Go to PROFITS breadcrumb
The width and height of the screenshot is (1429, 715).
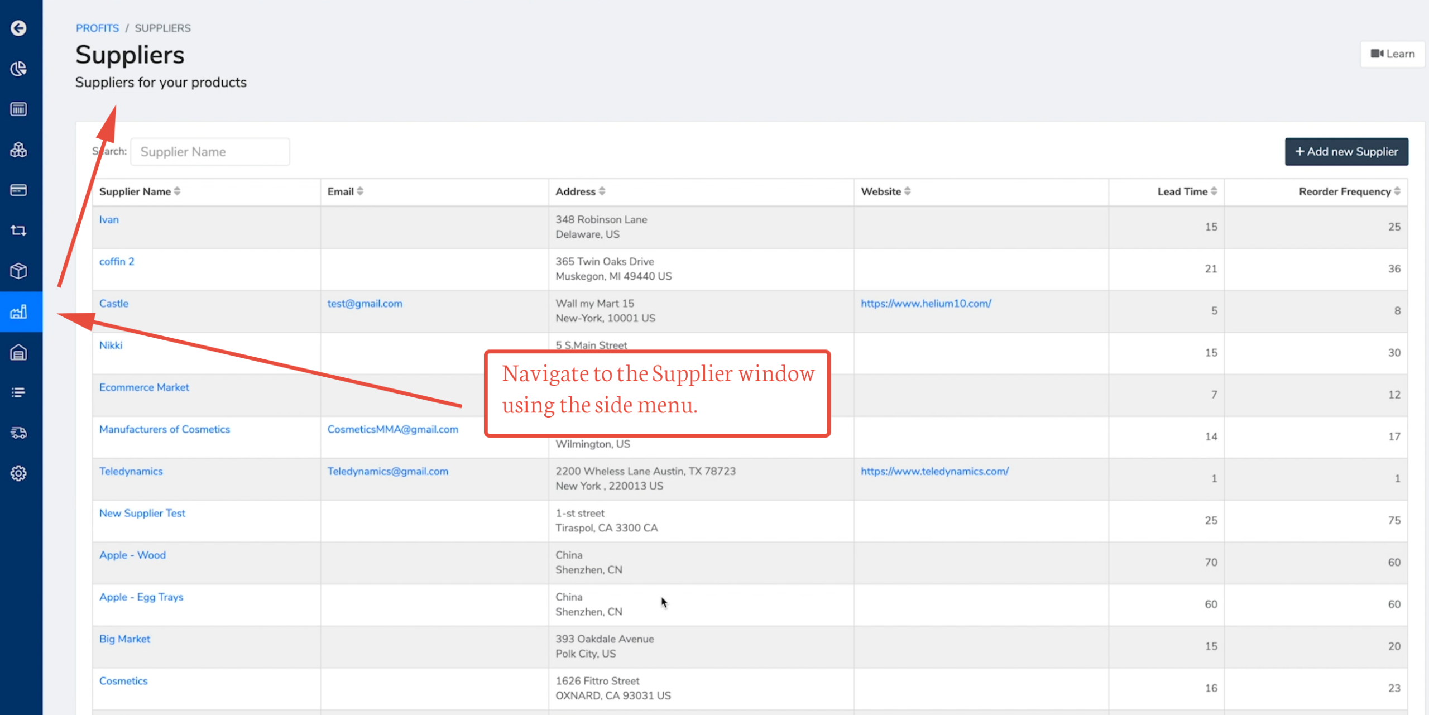(97, 28)
